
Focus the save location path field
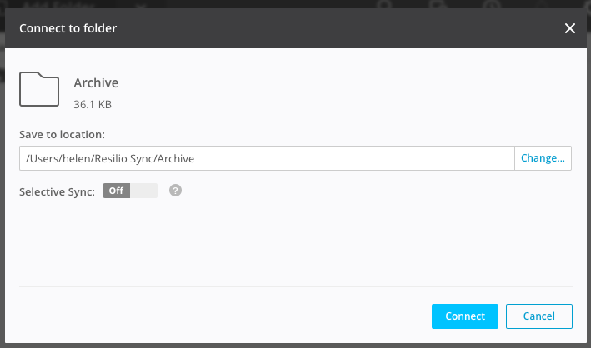267,158
